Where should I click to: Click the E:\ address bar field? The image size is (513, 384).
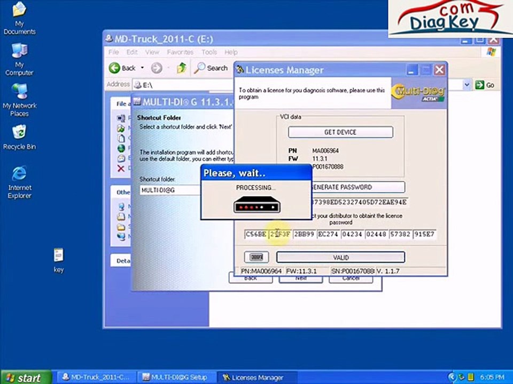pyautogui.click(x=183, y=85)
